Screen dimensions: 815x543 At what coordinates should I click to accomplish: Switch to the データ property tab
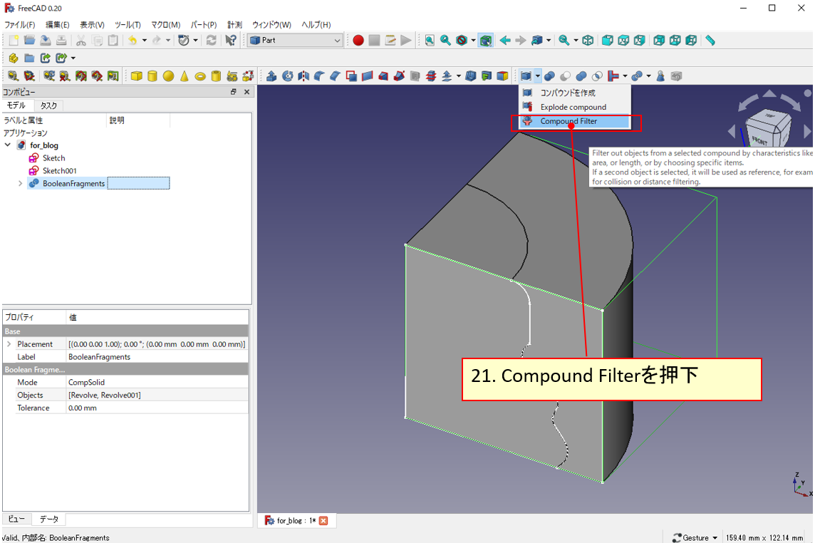coord(49,519)
